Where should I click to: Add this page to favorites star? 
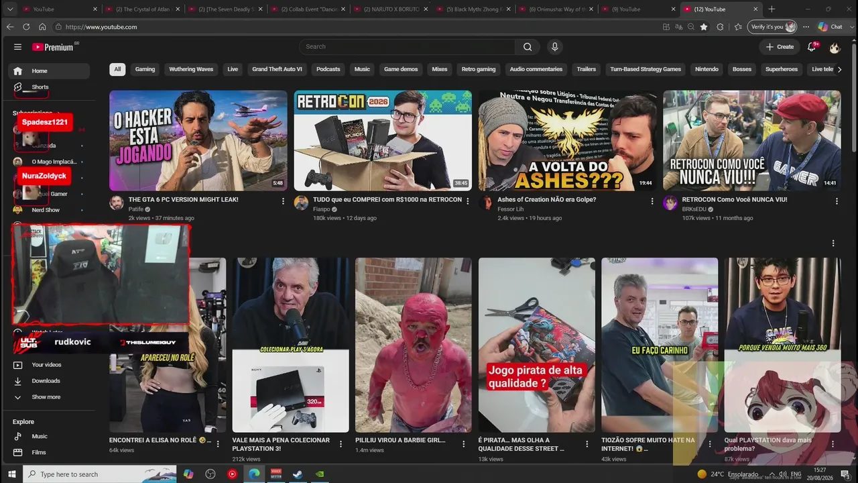pos(704,27)
